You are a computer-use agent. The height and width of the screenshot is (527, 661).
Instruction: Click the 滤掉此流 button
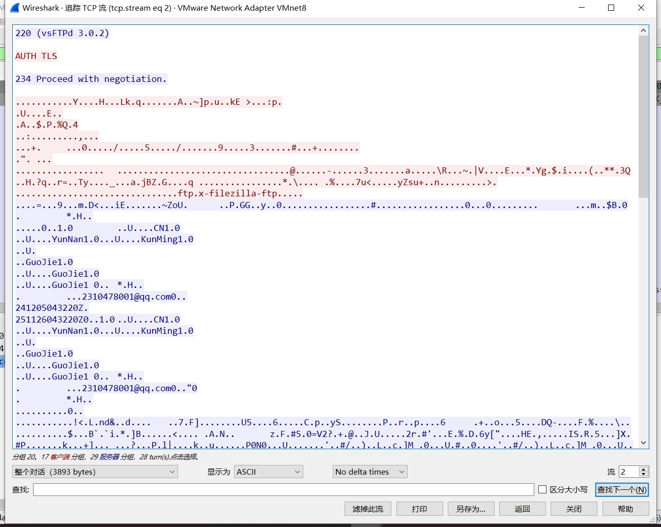(368, 509)
